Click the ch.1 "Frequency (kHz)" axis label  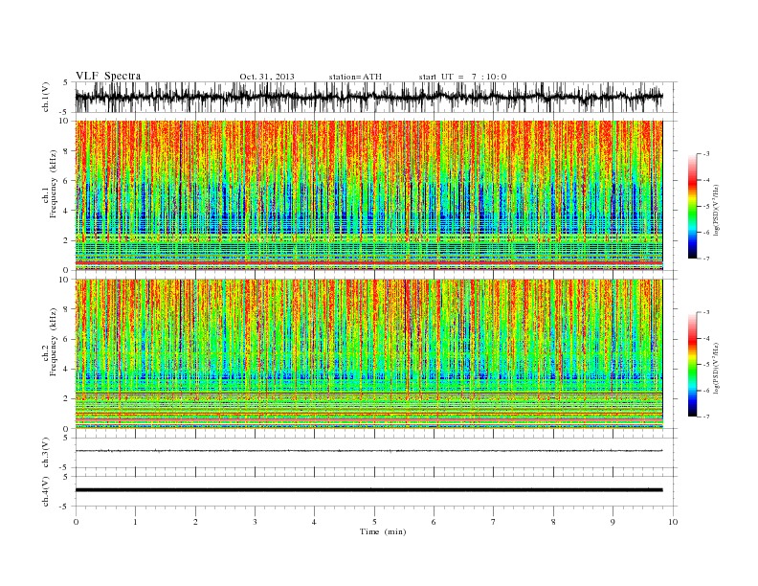click(53, 184)
